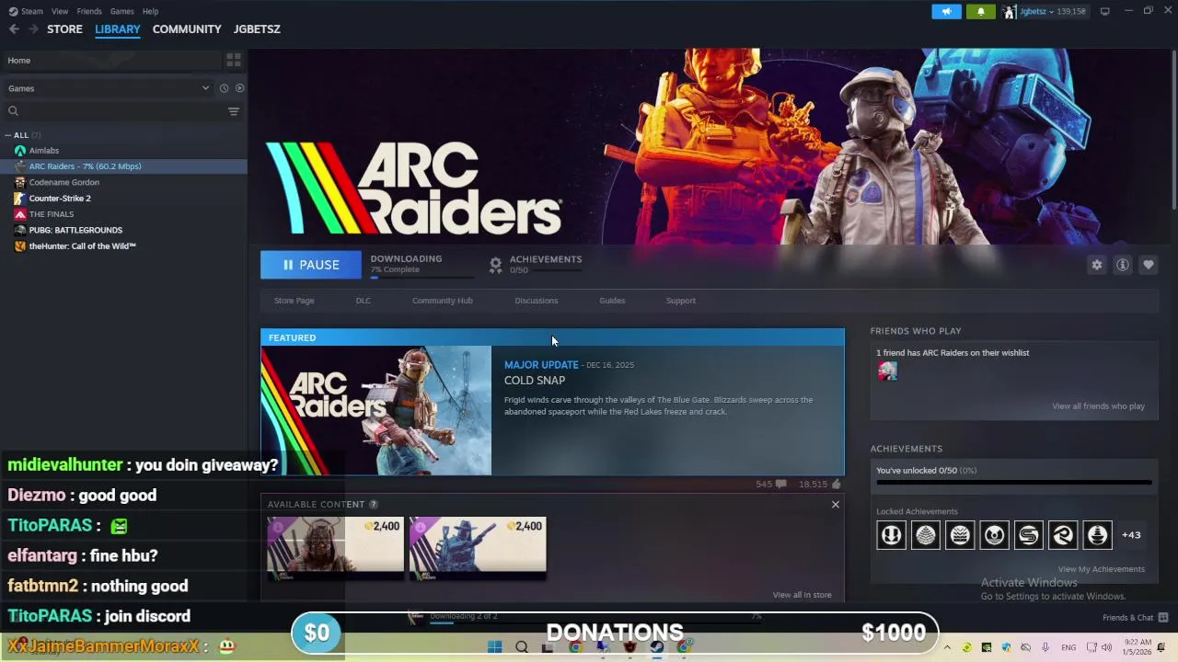Open the Help menu
Image resolution: width=1178 pixels, height=662 pixels.
(150, 11)
